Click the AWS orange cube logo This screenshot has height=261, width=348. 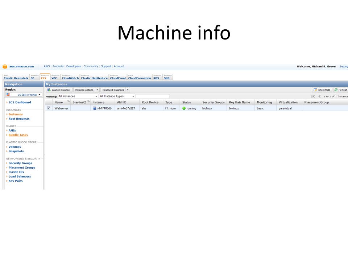5,67
